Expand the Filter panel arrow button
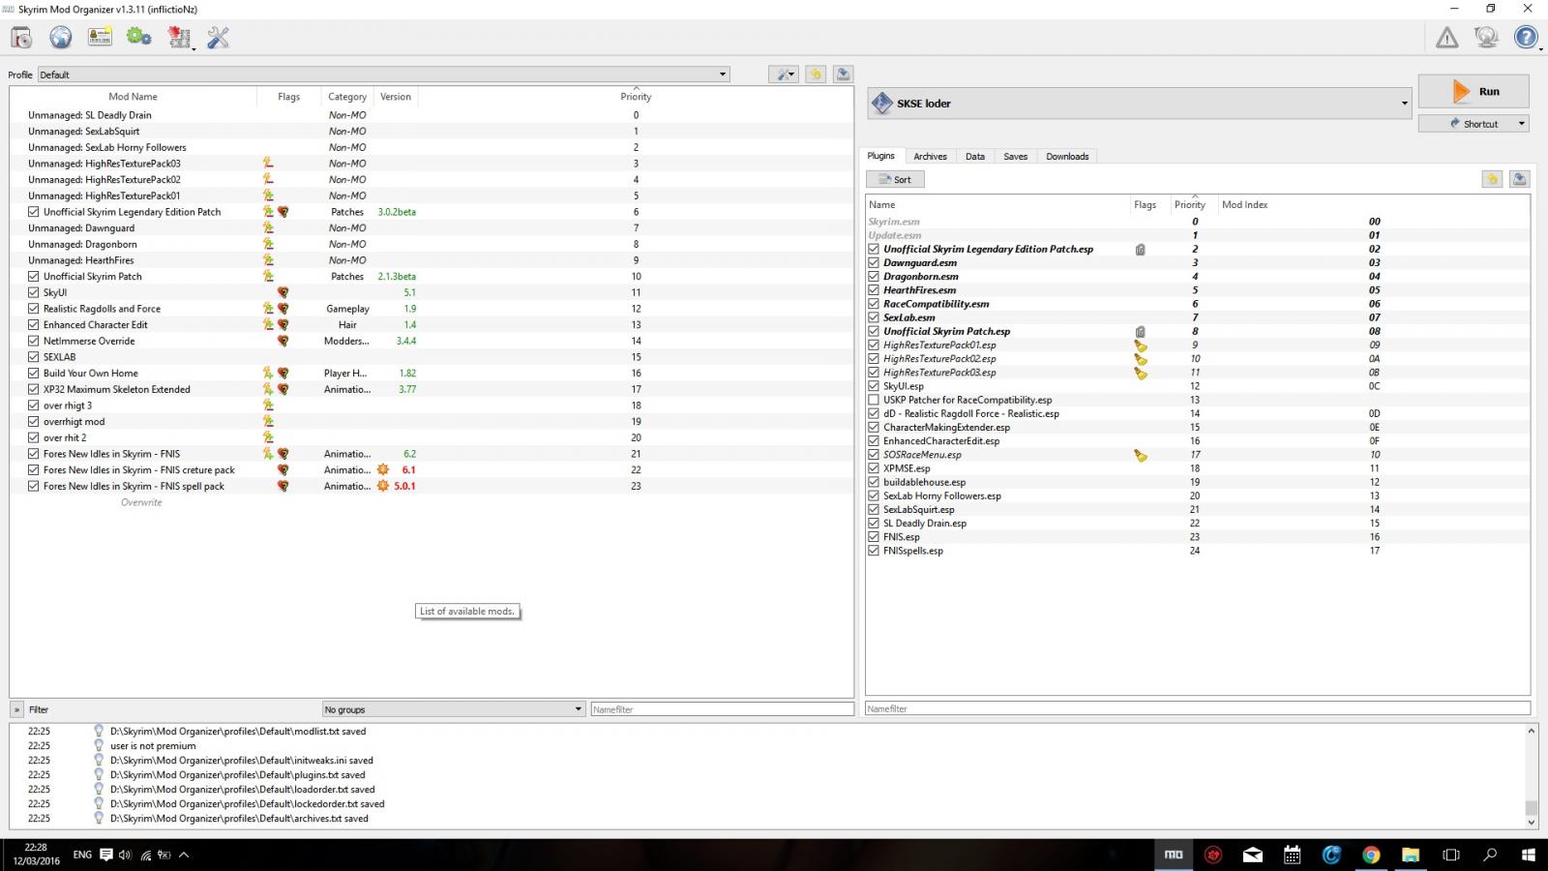1548x871 pixels. pos(16,709)
